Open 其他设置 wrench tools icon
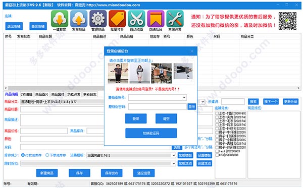The height and width of the screenshot is (188, 303). [175, 19]
